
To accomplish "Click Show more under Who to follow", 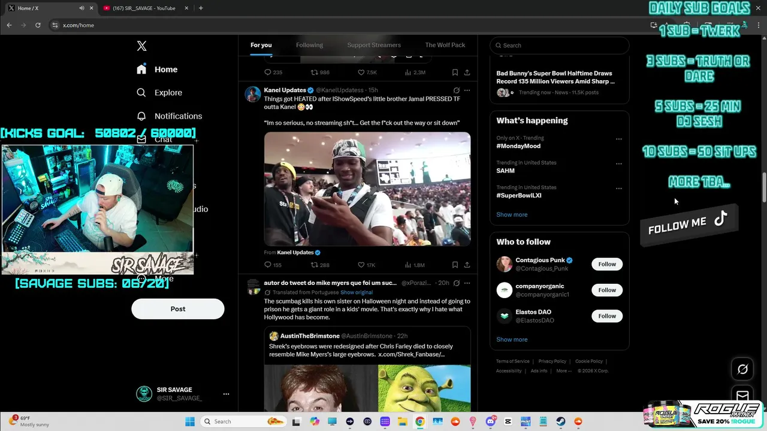I will coord(512,339).
